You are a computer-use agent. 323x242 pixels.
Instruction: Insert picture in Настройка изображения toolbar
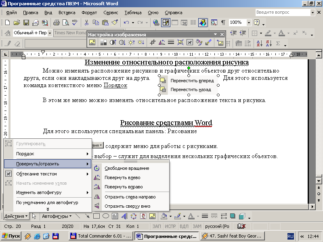(92, 42)
